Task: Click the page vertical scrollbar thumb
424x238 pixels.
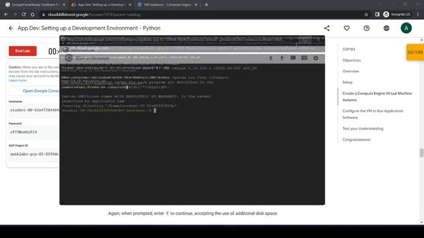Action: point(421,153)
